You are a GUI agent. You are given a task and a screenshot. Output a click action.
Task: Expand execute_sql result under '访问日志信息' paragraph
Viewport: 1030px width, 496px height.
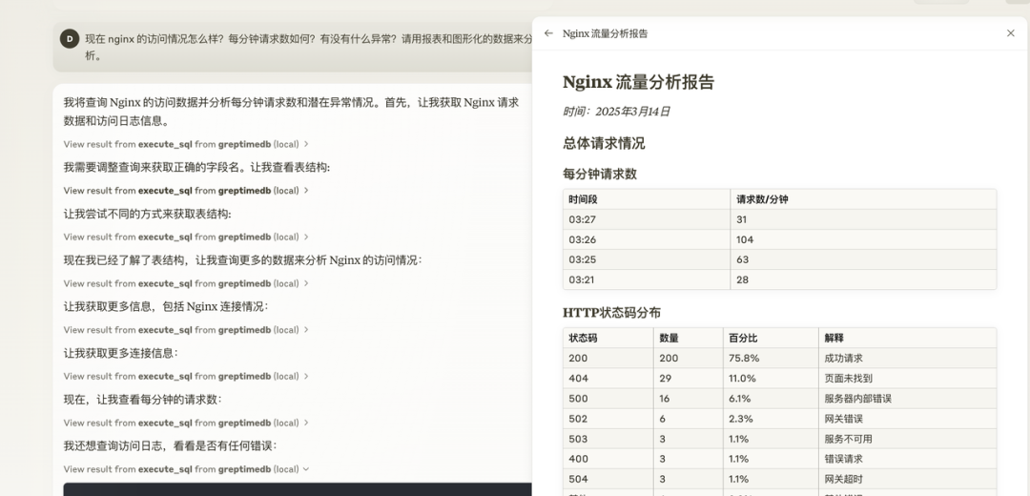[x=186, y=144]
